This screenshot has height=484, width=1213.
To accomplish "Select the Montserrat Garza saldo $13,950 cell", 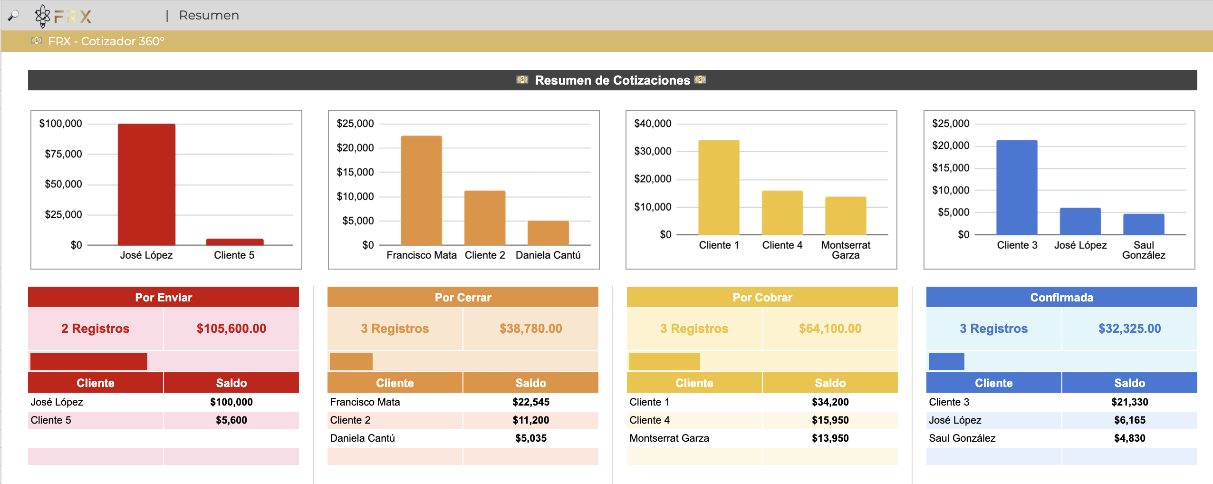I will pyautogui.click(x=830, y=438).
